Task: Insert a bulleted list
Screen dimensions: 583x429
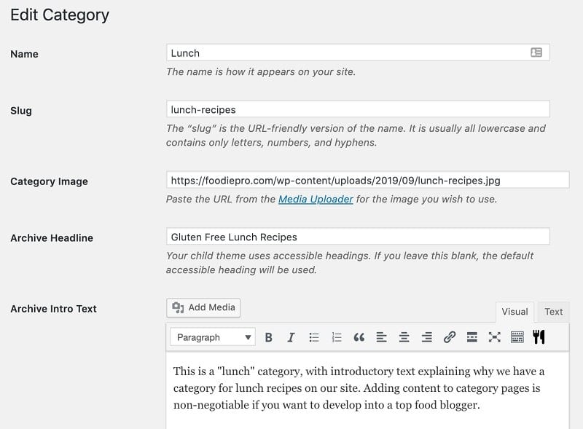Action: [x=314, y=337]
